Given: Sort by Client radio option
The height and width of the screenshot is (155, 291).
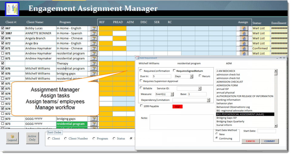Looking at the screenshot, I should [49, 138].
